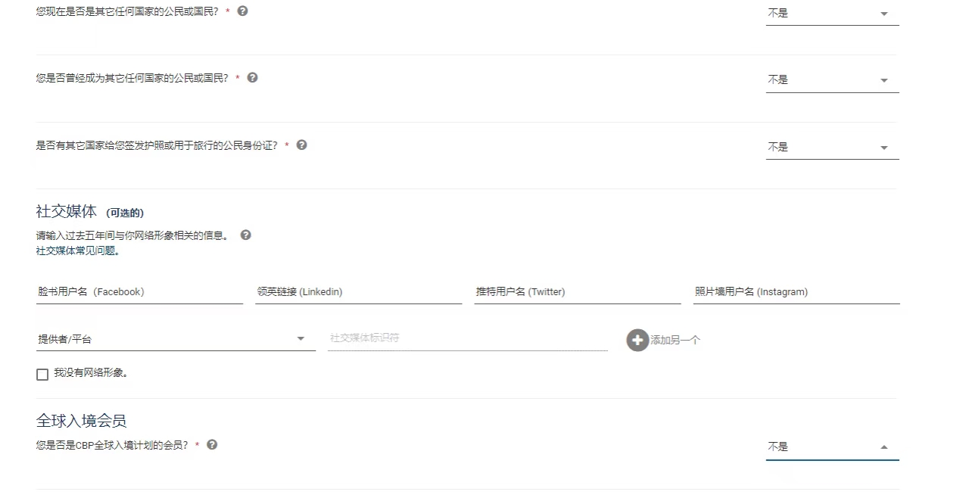Open help icon next to 您是否曾经成为 question
This screenshot has height=498, width=963.
252,77
